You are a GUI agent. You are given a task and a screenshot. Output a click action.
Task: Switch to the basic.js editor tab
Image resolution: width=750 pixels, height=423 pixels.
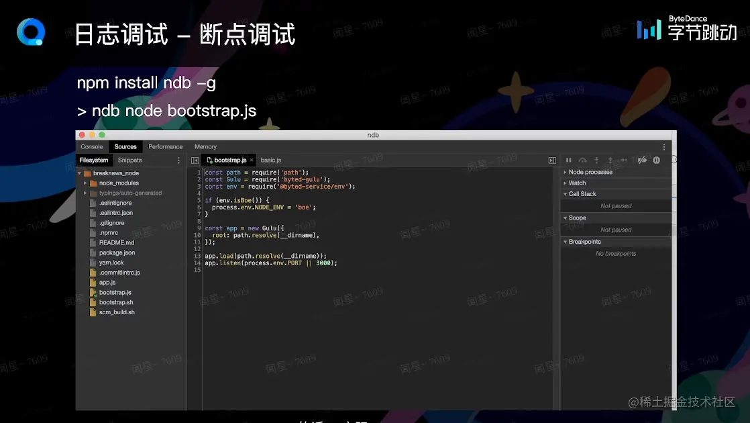(x=271, y=160)
